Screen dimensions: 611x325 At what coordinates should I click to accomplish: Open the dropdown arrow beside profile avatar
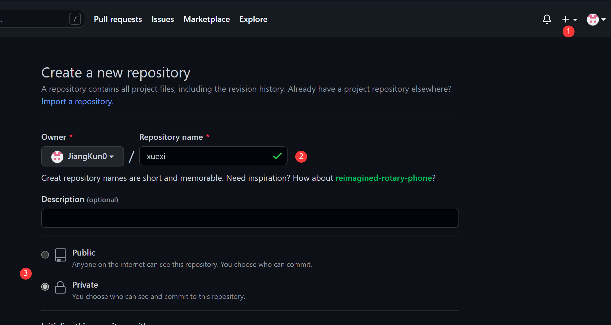pos(604,20)
